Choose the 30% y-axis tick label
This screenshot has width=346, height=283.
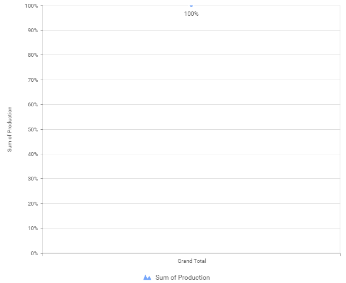32,179
